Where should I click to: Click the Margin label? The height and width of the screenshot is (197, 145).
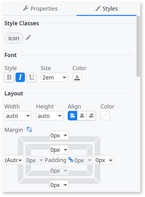tap(14, 130)
